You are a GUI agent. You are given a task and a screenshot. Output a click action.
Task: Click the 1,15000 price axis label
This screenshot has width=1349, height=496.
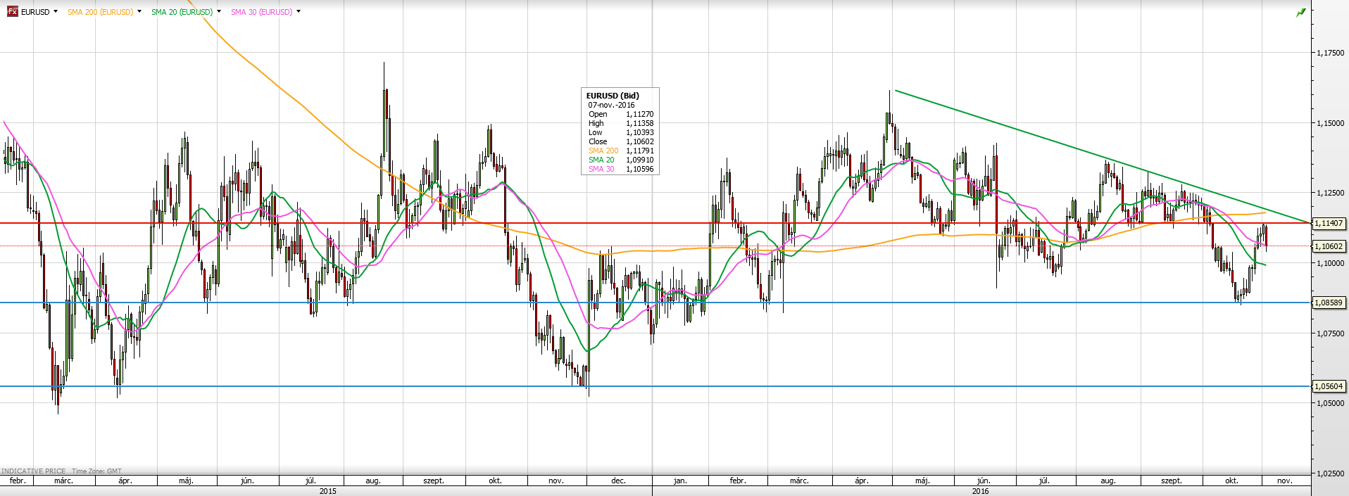tap(1330, 123)
